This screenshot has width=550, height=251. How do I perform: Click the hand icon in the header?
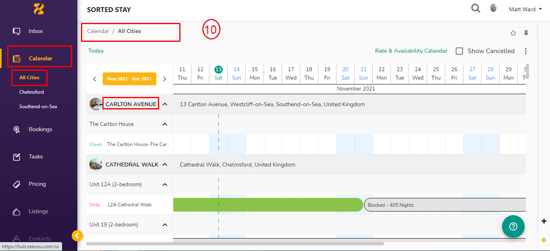(494, 8)
